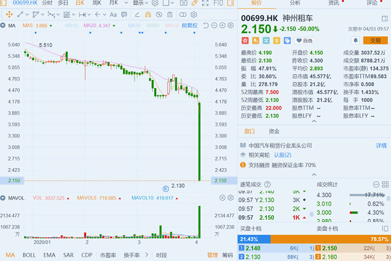Select the wave pattern drawing tool
Screen dimensions: 391x261
click(51, 15)
